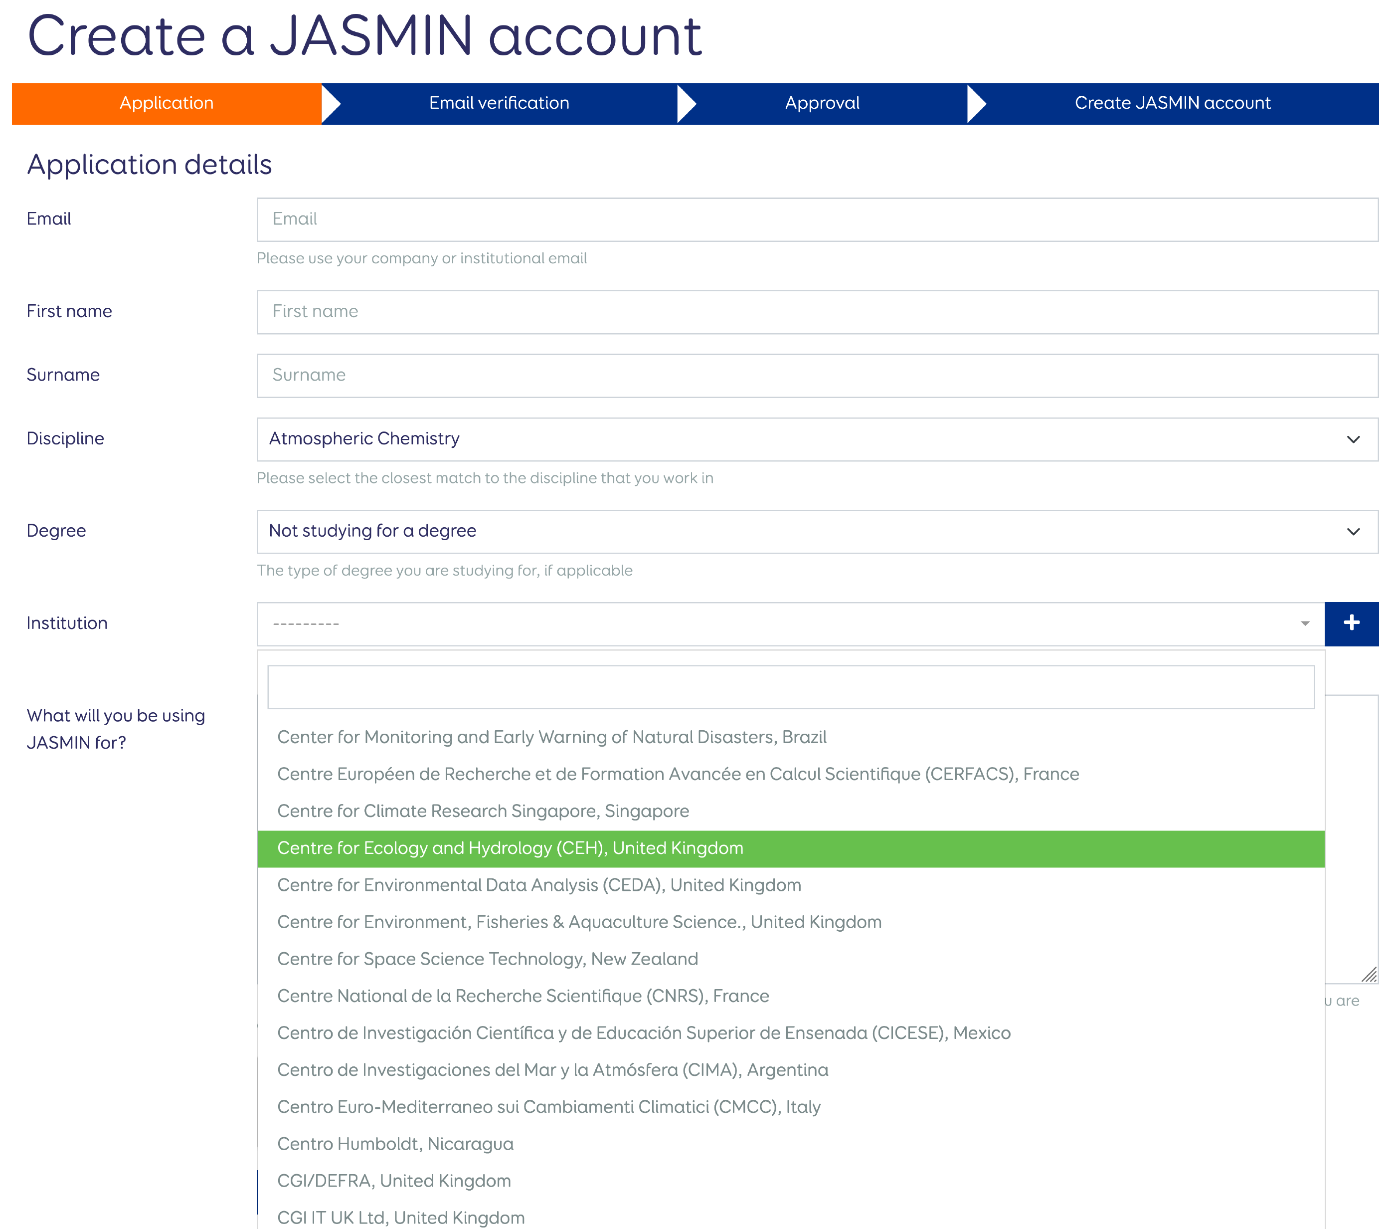The height and width of the screenshot is (1229, 1396).
Task: Click the textarea resize handle
Action: 1369,974
